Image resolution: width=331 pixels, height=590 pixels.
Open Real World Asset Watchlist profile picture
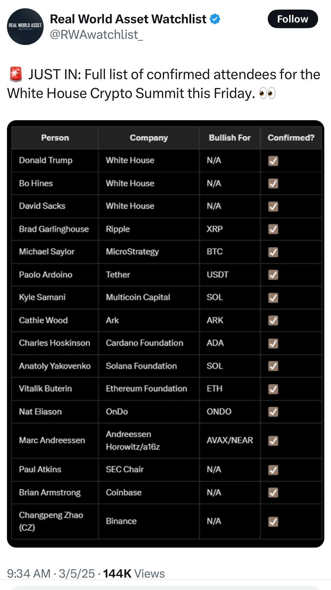(25, 27)
